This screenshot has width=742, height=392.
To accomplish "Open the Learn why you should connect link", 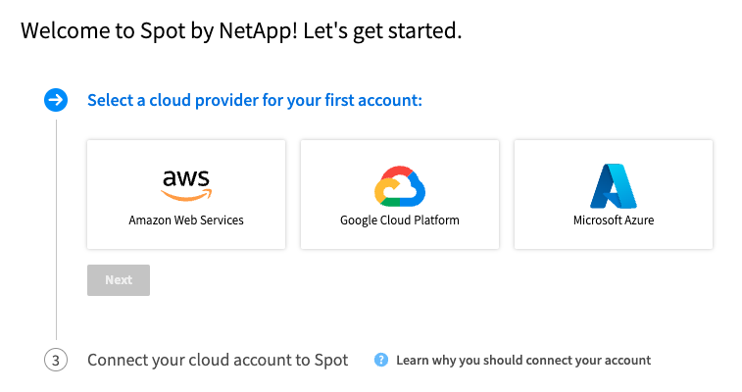I will point(523,361).
